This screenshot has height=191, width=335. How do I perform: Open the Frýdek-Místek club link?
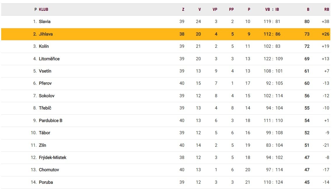click(53, 158)
